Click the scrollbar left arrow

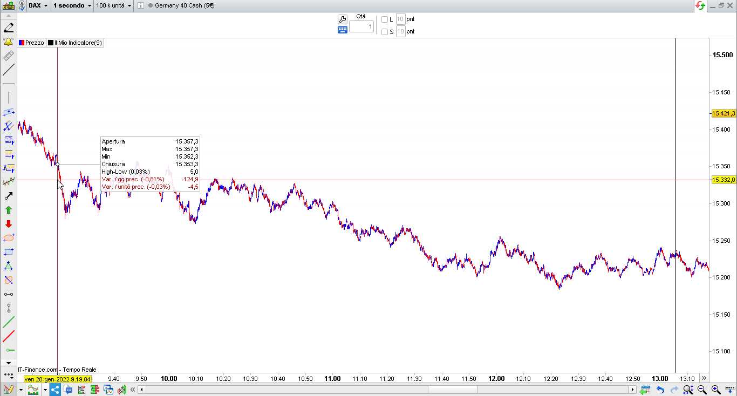(x=142, y=390)
